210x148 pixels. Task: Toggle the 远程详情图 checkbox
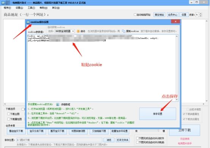click(x=188, y=109)
